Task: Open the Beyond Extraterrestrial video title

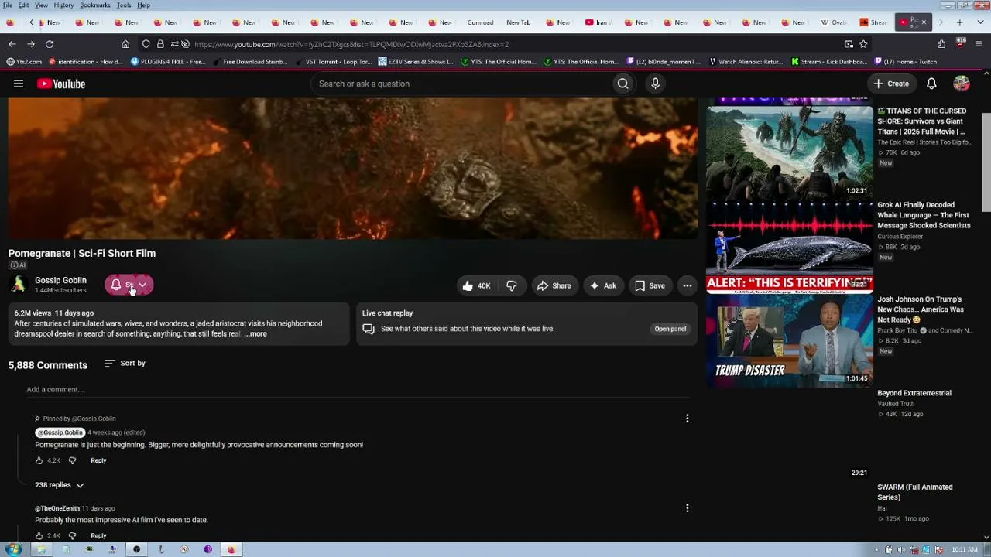Action: 914,393
